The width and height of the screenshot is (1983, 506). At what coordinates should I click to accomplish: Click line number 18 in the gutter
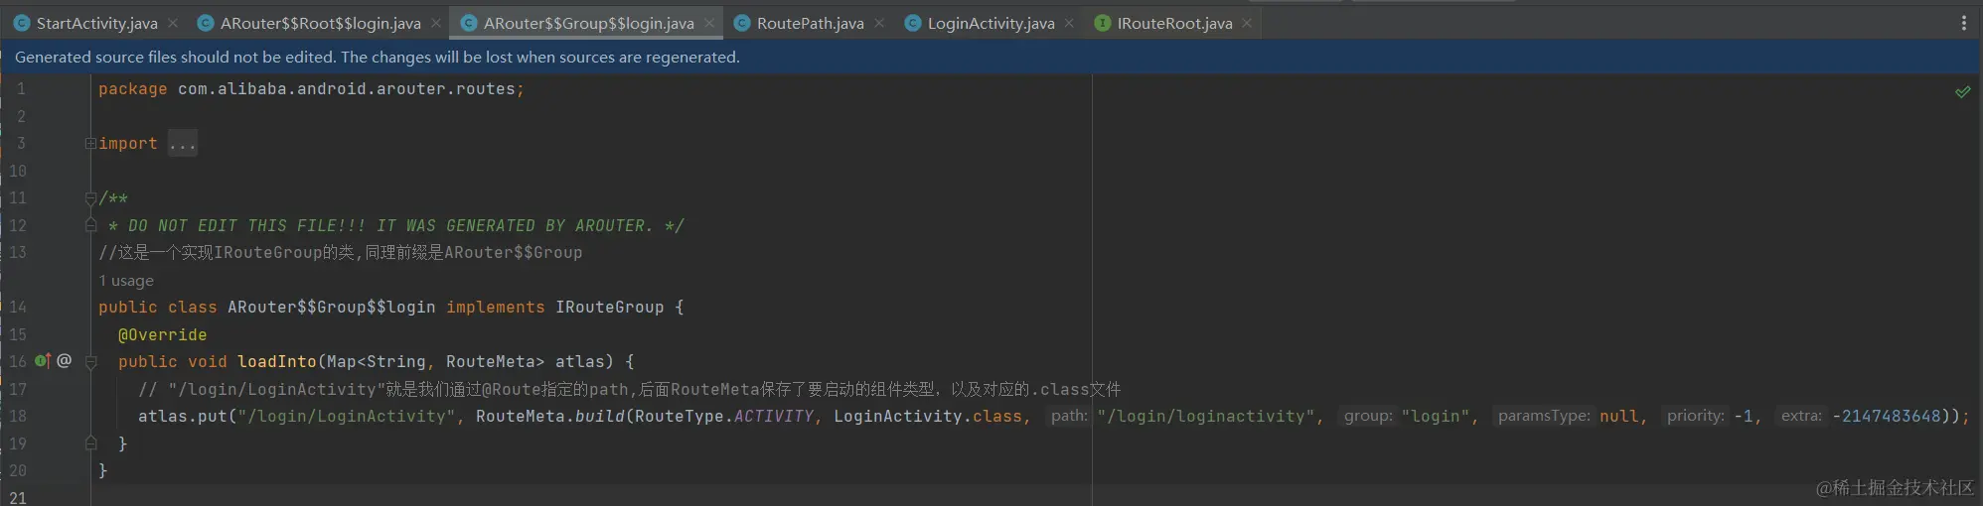[18, 417]
